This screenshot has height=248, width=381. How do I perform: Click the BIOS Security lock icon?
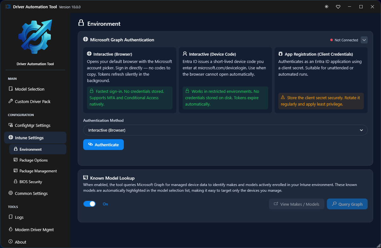point(16,182)
